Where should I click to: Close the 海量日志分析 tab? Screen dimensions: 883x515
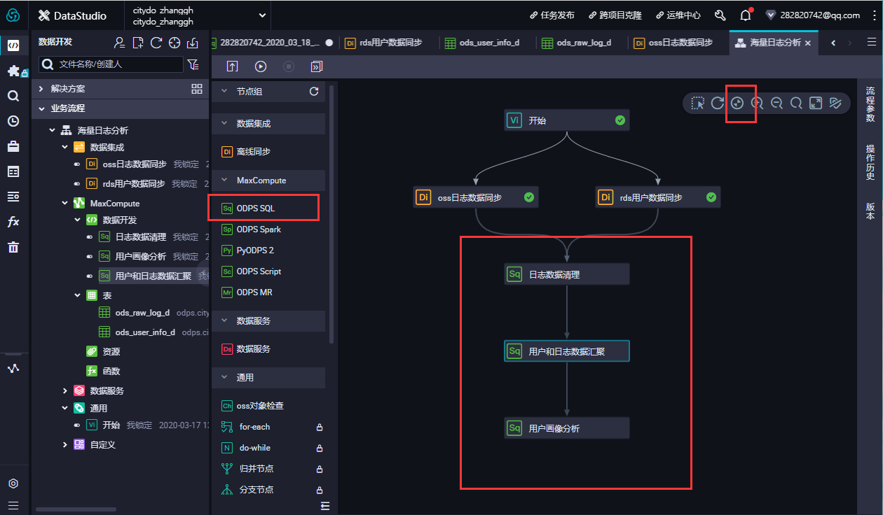[808, 43]
